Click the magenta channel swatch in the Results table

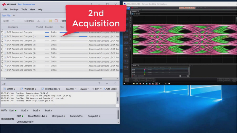[145, 69]
